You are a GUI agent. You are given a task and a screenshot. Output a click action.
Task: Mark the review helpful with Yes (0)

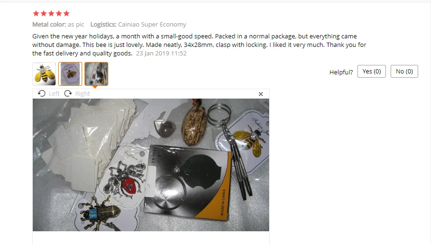coord(371,72)
